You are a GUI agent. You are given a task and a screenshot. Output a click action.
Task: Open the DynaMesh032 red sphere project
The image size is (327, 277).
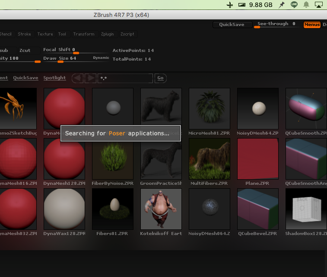[18, 209]
